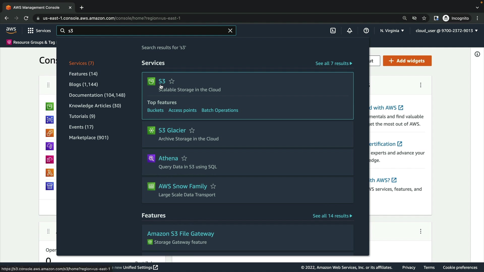Expand the N. Virginia region dropdown
The height and width of the screenshot is (272, 484).
392,31
